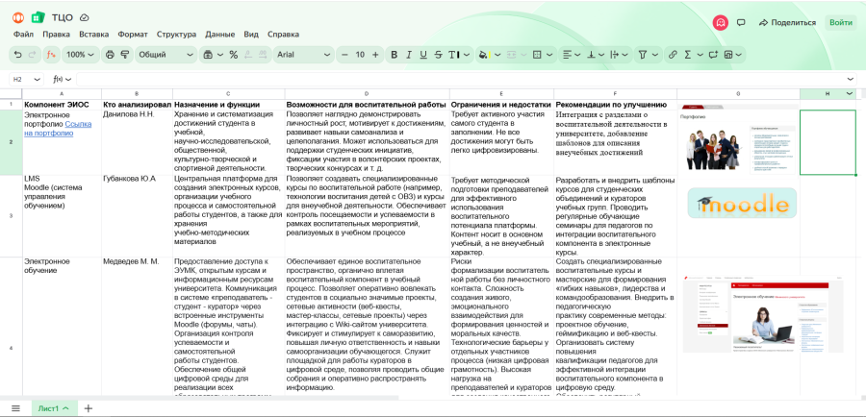
Task: Open column H header dropdown arrow
Action: point(849,94)
